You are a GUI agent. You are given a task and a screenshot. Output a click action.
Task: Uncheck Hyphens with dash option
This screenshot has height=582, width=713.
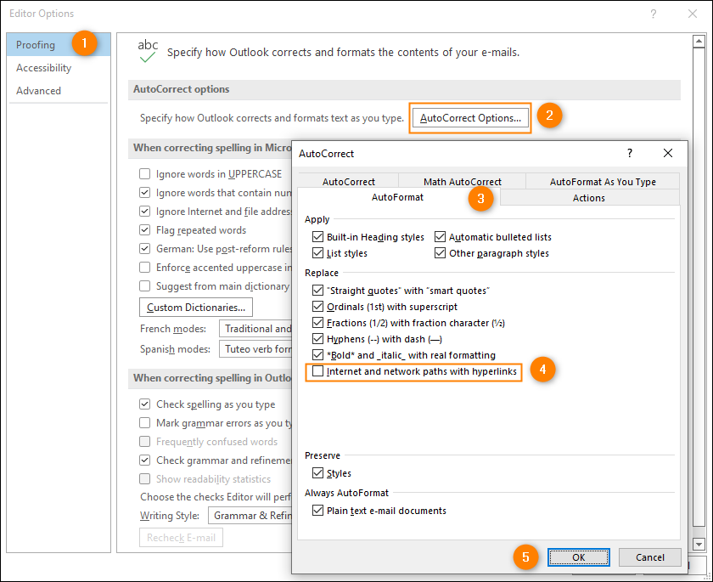pyautogui.click(x=317, y=338)
